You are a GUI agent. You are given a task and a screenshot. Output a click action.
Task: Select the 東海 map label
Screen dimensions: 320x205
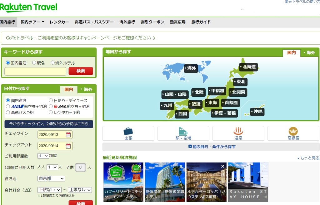pyautogui.click(x=212, y=102)
